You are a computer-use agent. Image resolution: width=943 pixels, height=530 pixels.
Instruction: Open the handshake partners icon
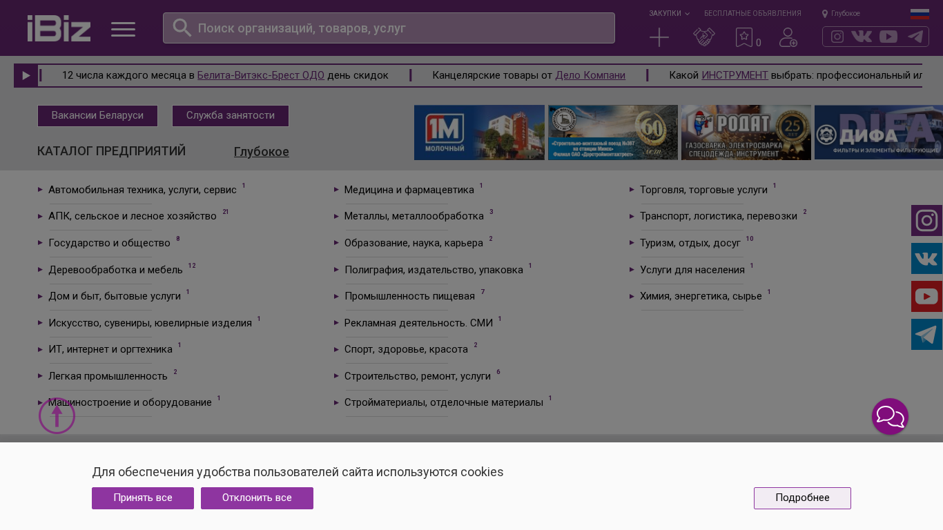click(x=704, y=37)
